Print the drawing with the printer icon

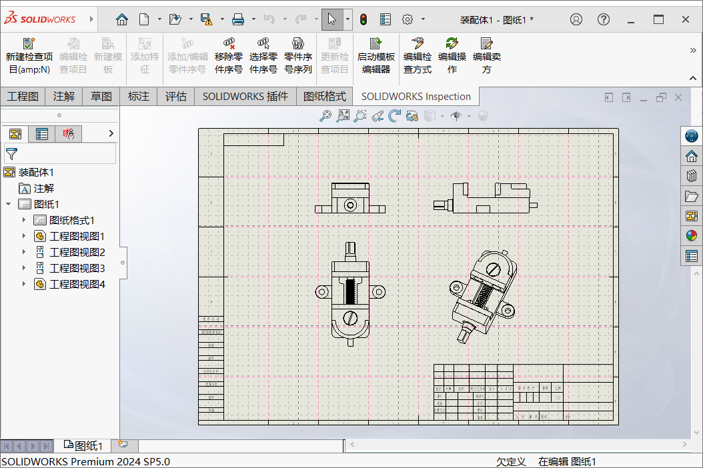pyautogui.click(x=238, y=19)
